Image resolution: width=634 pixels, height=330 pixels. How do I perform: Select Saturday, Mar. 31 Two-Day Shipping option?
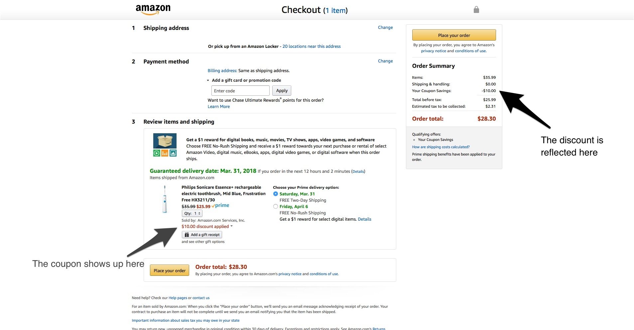[x=275, y=194]
